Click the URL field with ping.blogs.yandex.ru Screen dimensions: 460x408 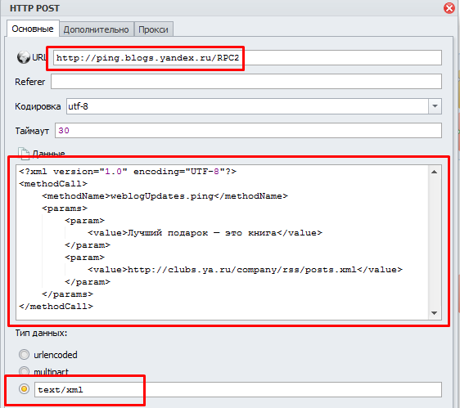point(247,58)
